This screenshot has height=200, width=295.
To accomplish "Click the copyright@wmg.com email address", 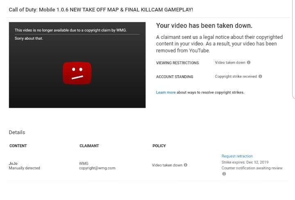I will tap(97, 168).
